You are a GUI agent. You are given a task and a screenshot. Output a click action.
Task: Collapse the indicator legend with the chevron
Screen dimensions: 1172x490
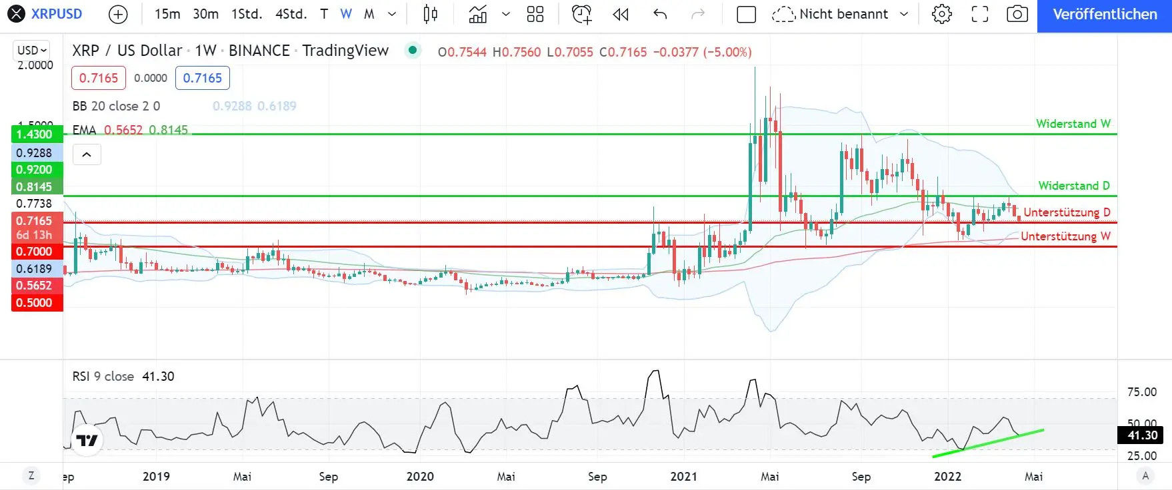pyautogui.click(x=87, y=154)
